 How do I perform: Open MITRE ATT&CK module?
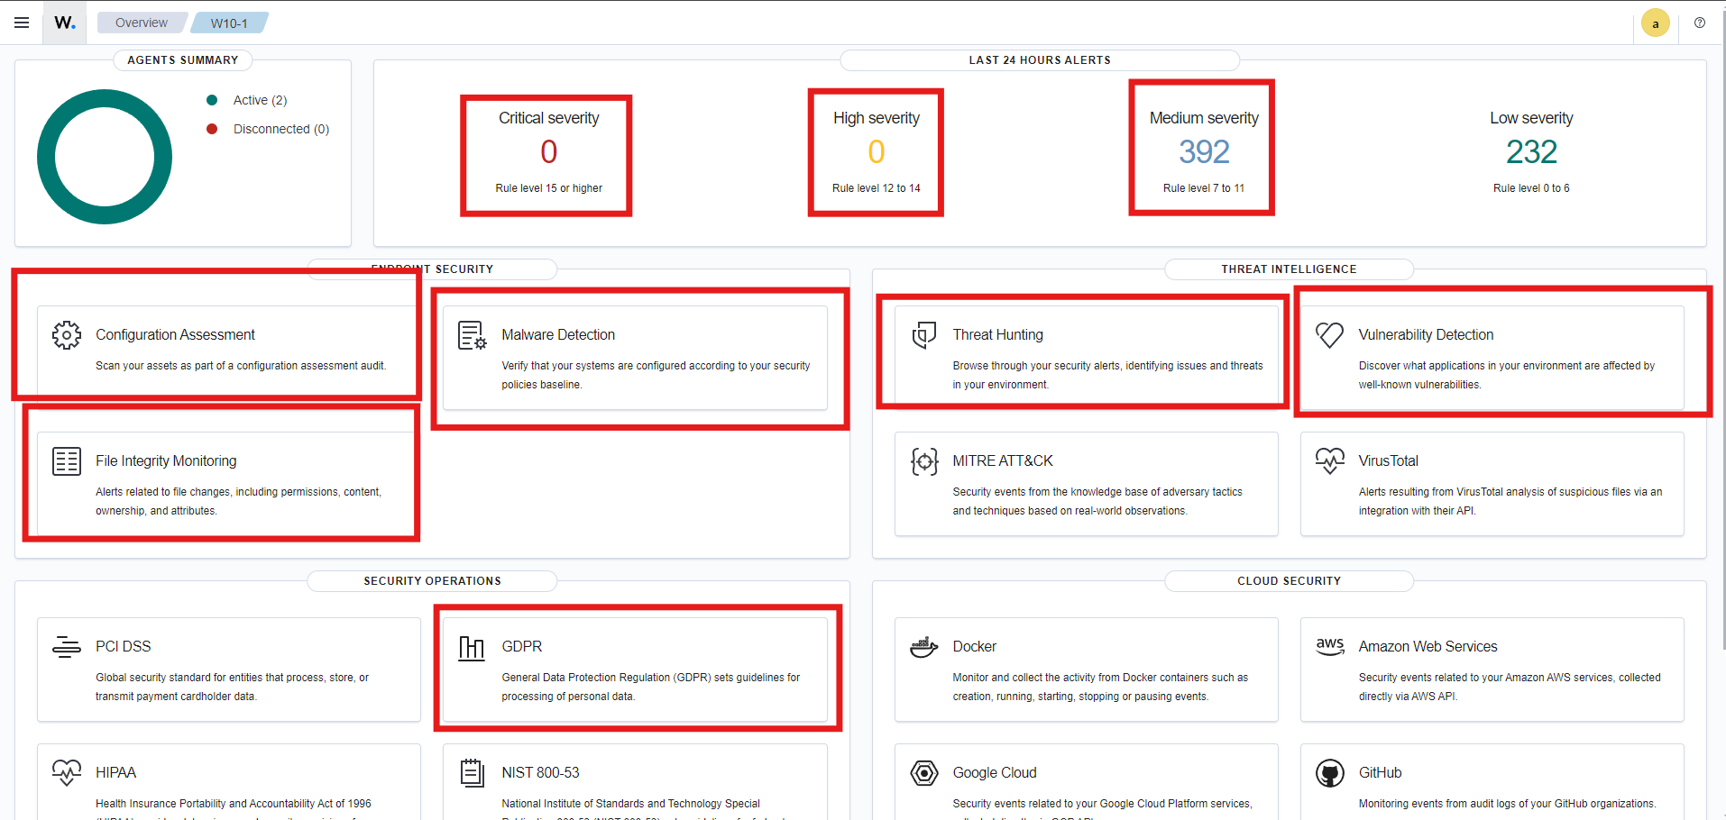click(x=1003, y=460)
